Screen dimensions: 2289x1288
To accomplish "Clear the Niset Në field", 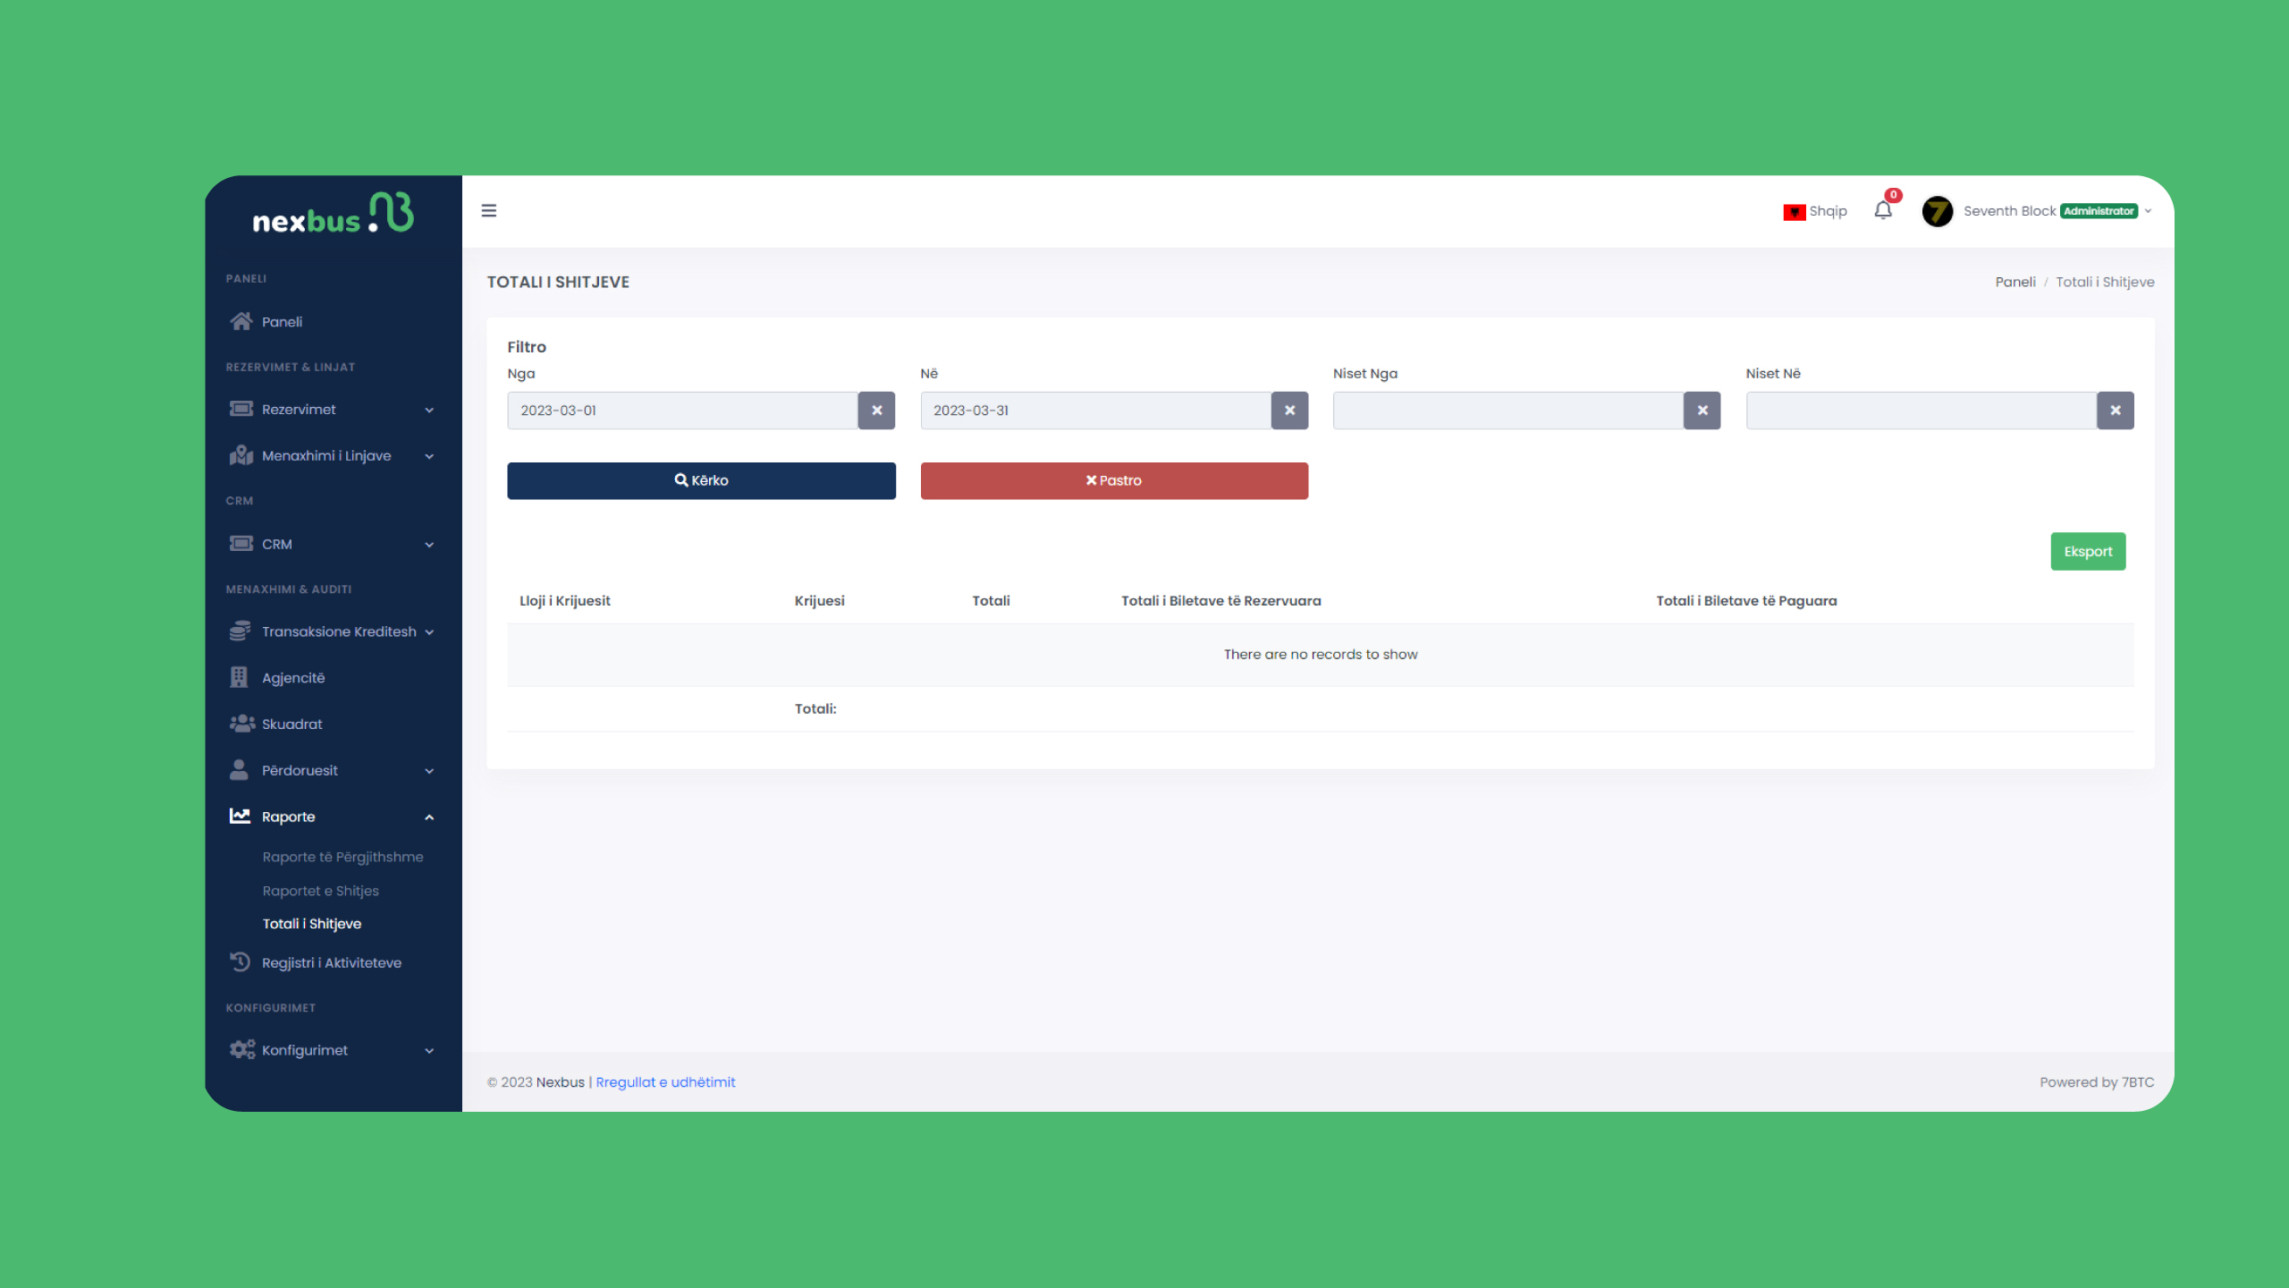I will click(2115, 411).
